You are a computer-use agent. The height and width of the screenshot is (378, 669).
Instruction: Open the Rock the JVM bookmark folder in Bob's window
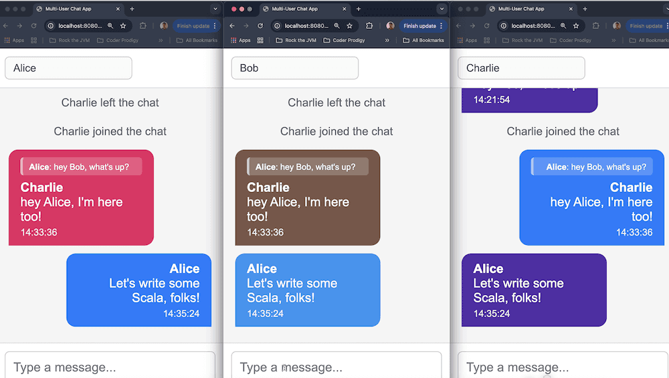tap(296, 40)
